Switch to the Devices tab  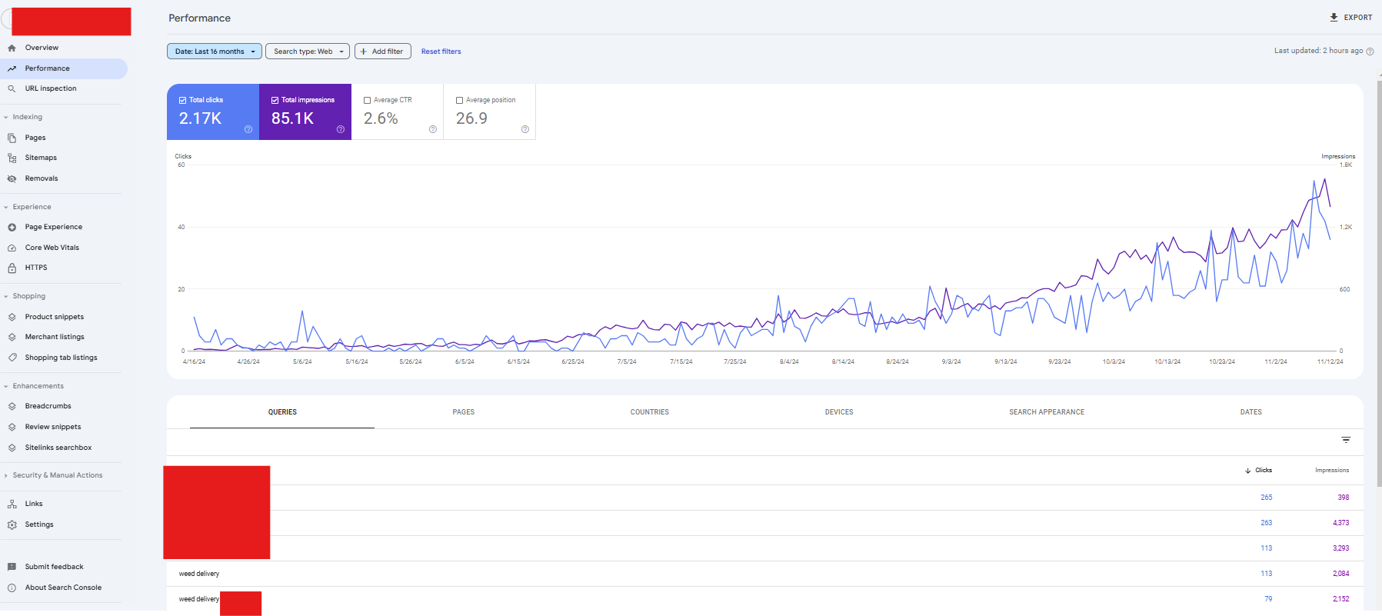(x=839, y=412)
